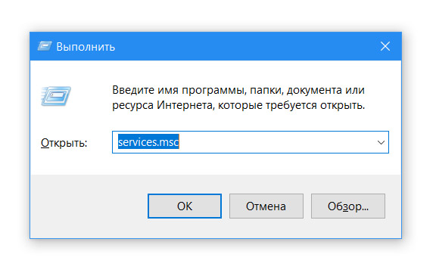Click white space between description and input field

[x=251, y=122]
